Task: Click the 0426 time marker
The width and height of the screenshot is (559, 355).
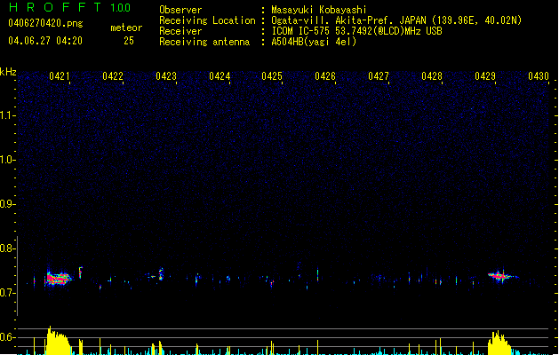Action: [325, 76]
